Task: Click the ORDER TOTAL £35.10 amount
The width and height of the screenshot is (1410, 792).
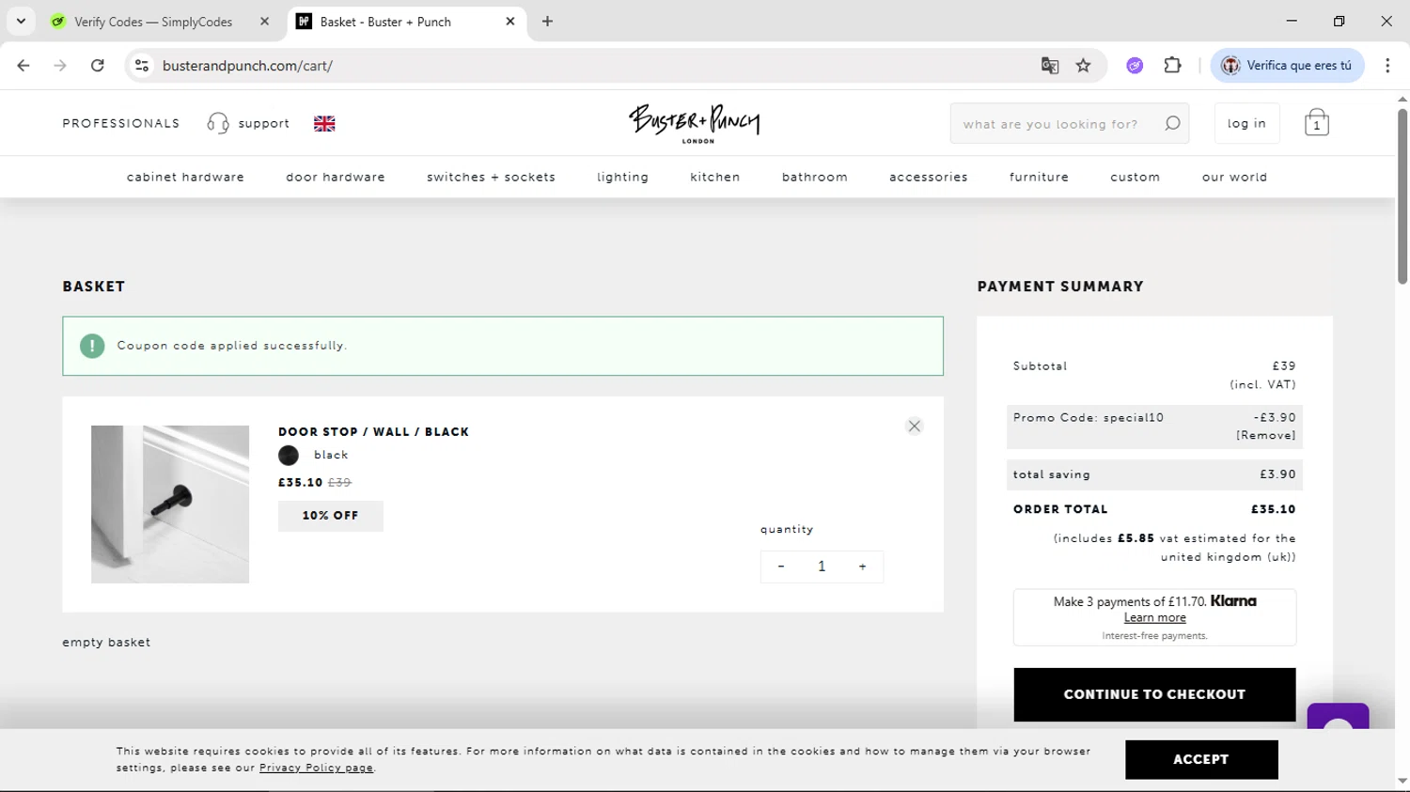Action: 1273,509
